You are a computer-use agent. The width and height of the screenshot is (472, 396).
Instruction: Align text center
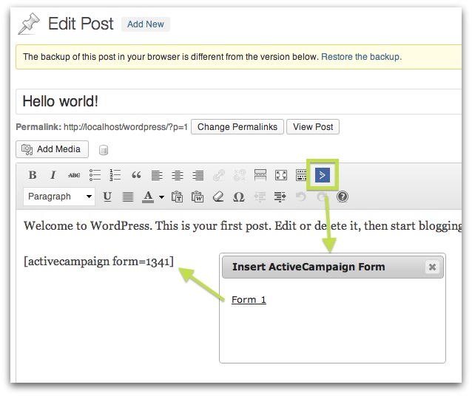[178, 175]
